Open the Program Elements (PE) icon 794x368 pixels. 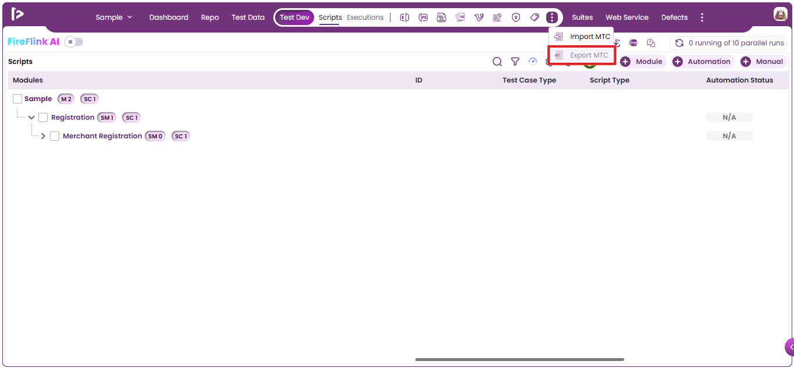tap(423, 17)
